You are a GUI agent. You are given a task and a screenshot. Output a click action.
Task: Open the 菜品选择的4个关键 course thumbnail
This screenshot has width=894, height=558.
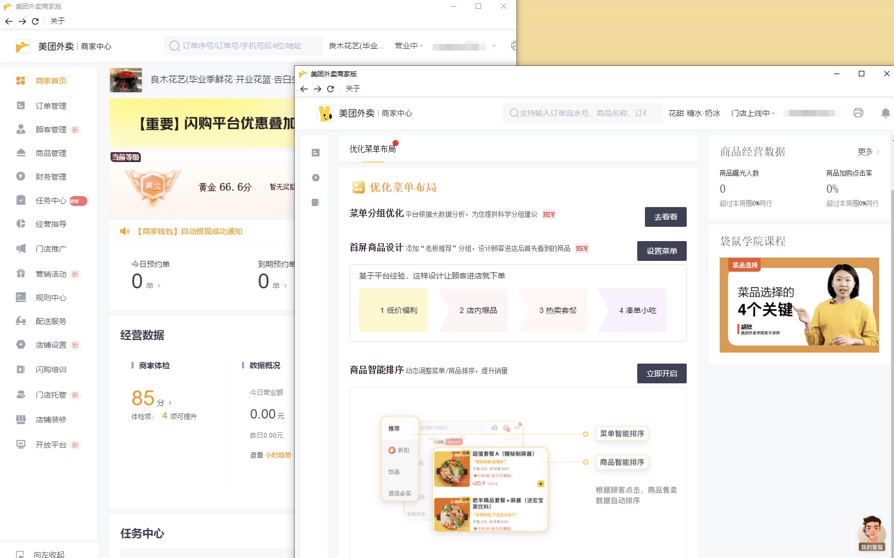point(799,305)
